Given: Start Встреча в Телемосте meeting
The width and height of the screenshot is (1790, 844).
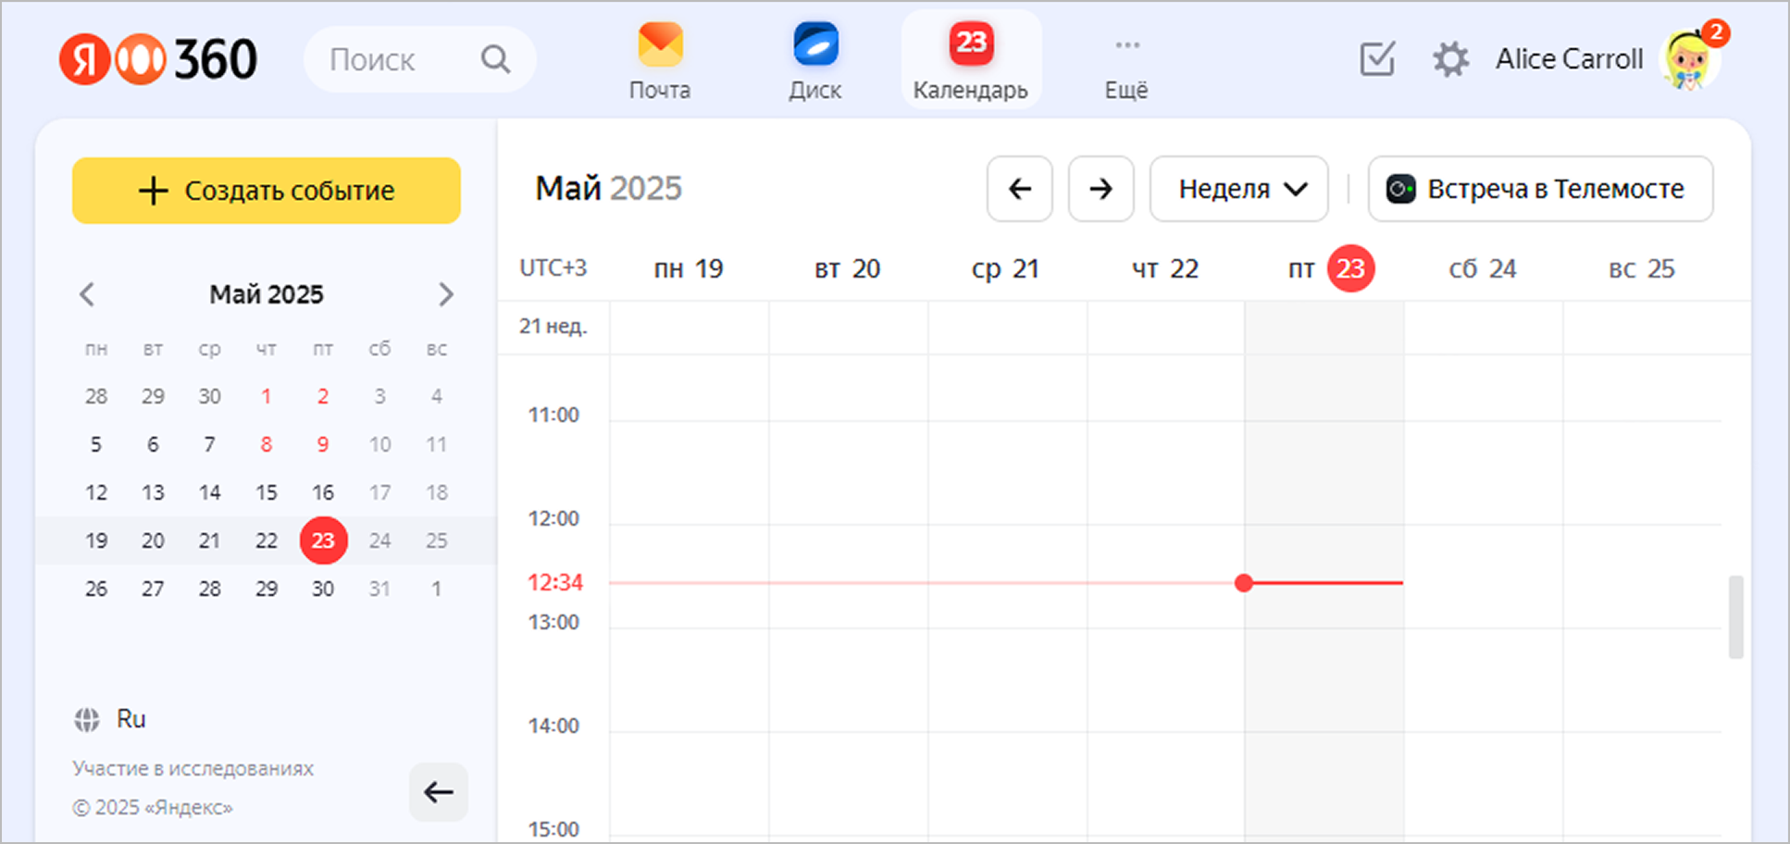Looking at the screenshot, I should point(1539,189).
